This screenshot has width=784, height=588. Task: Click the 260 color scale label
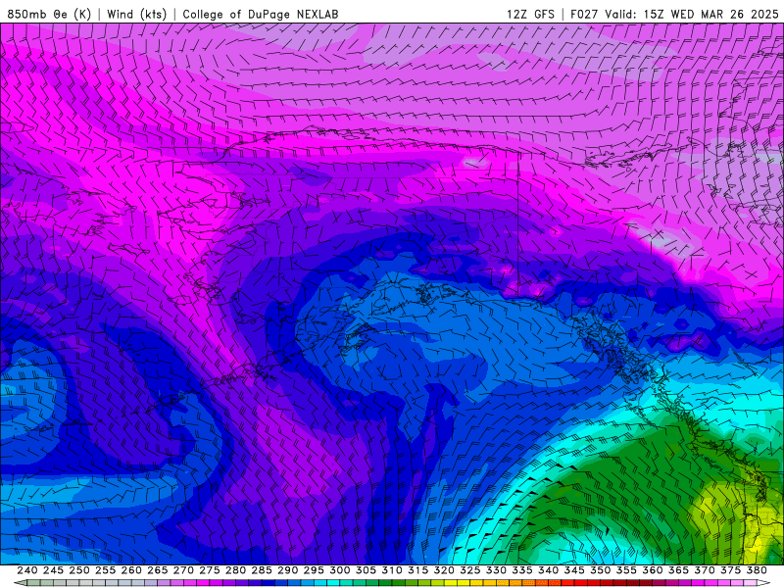131,570
